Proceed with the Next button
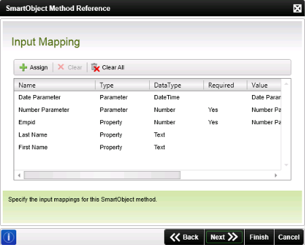The image size is (305, 245). (224, 237)
